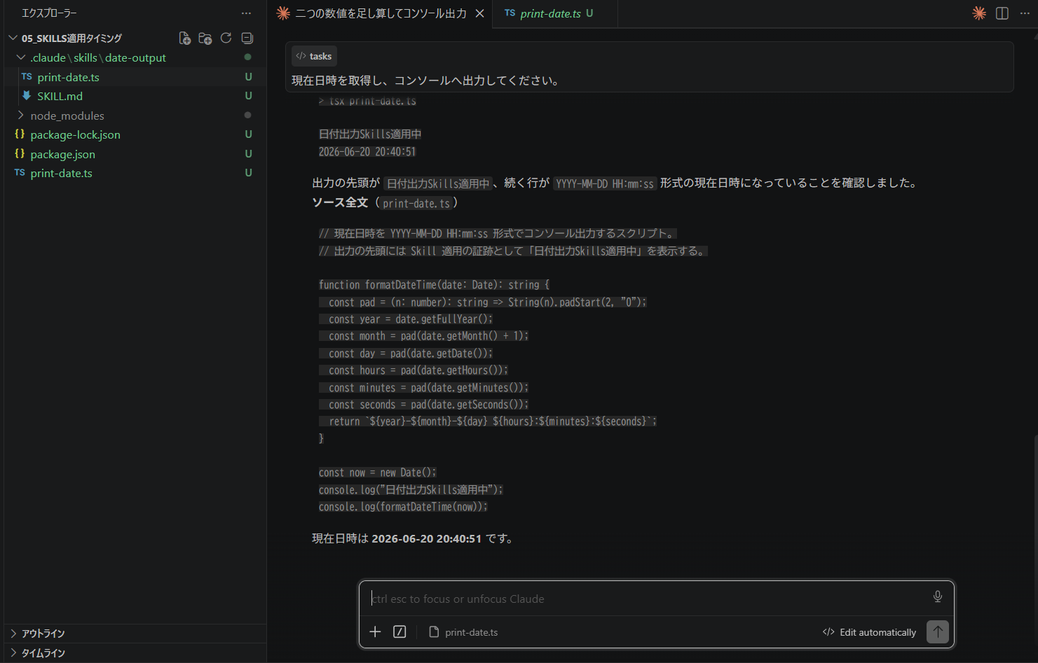Refresh the explorer file tree
This screenshot has height=663, width=1038.
pos(226,39)
